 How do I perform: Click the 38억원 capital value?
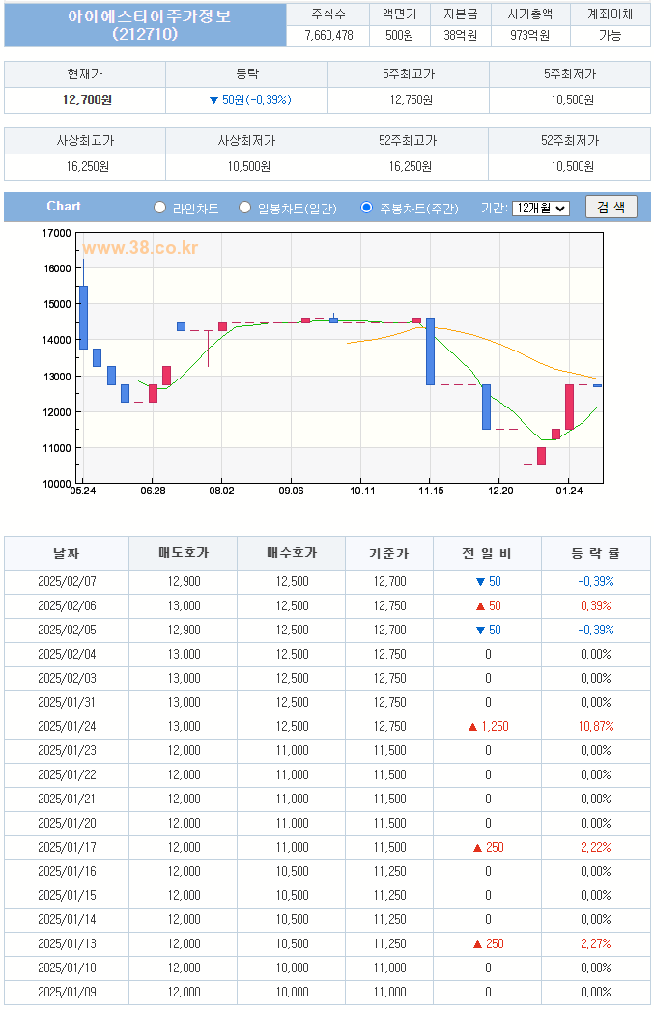coord(460,36)
